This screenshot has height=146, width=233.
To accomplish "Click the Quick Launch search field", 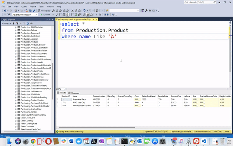I will [x=200, y=2].
